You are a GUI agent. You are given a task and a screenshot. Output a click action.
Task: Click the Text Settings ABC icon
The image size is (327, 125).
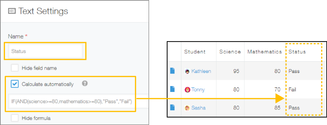[12, 12]
